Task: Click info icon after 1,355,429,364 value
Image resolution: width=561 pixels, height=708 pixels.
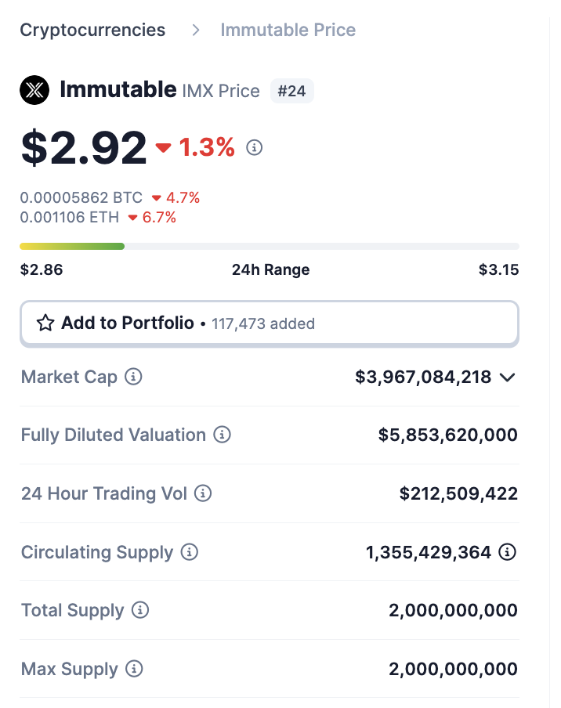Action: click(508, 552)
